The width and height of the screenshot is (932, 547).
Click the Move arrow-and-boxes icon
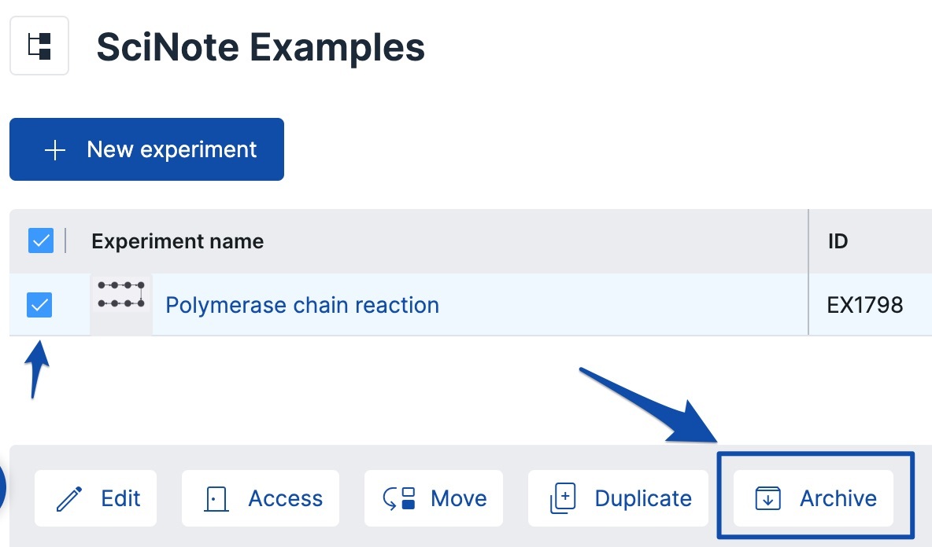point(399,498)
